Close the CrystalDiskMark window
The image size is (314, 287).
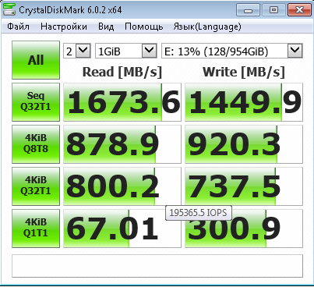[299, 10]
